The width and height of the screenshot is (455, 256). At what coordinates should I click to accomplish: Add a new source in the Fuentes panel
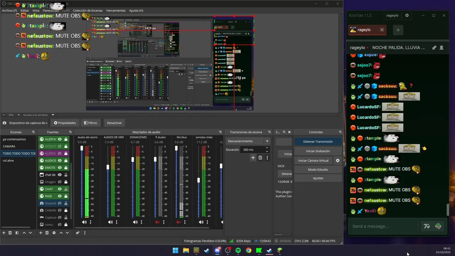41,233
